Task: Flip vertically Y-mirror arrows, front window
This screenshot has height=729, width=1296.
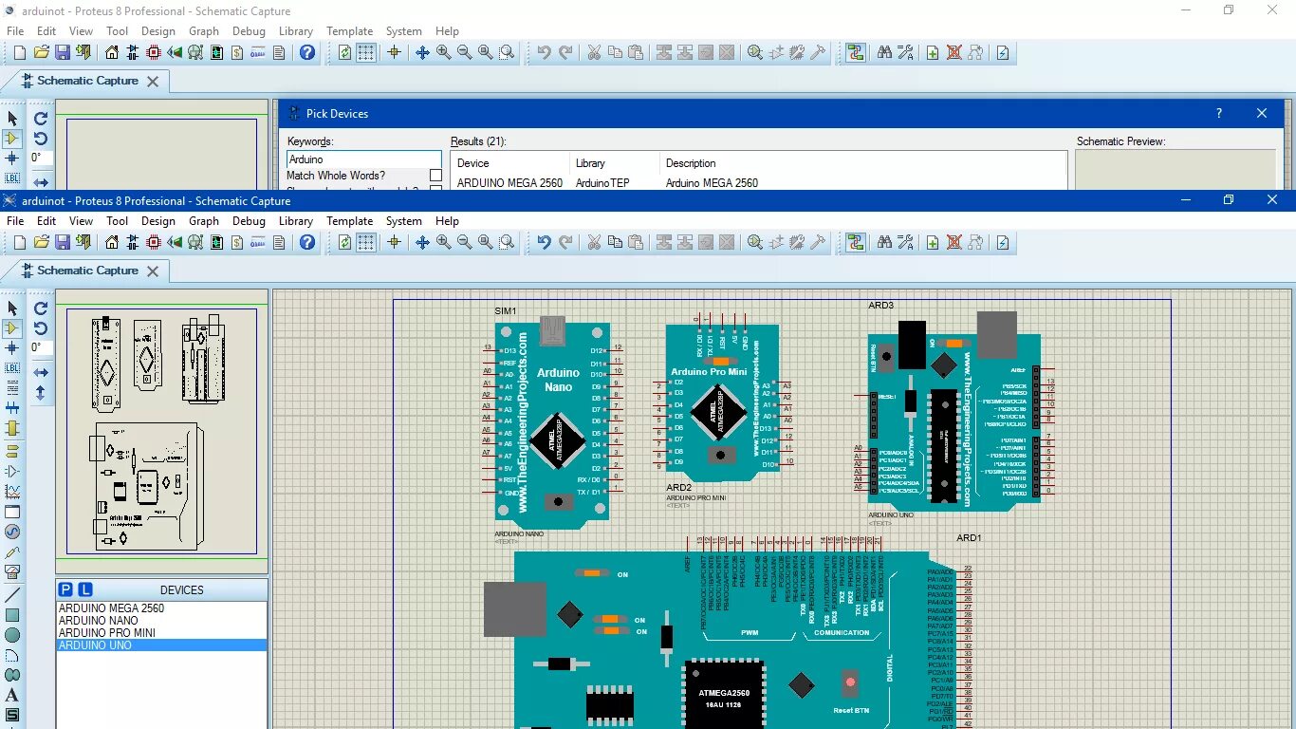Action: pos(41,392)
